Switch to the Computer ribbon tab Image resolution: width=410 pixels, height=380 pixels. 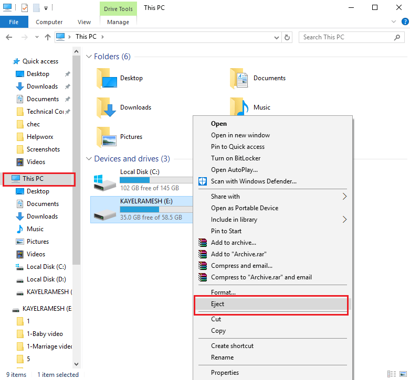[x=49, y=22]
